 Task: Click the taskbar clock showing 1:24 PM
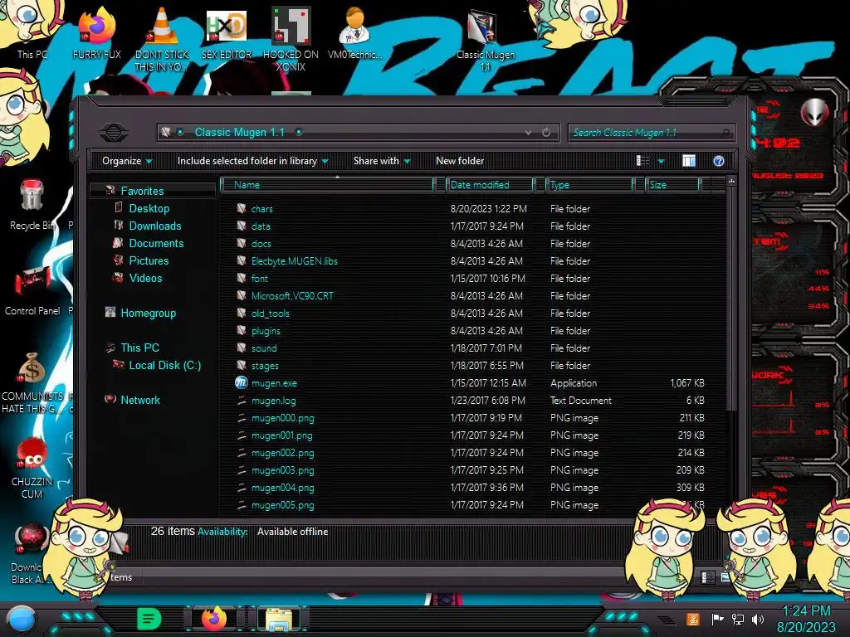click(807, 611)
